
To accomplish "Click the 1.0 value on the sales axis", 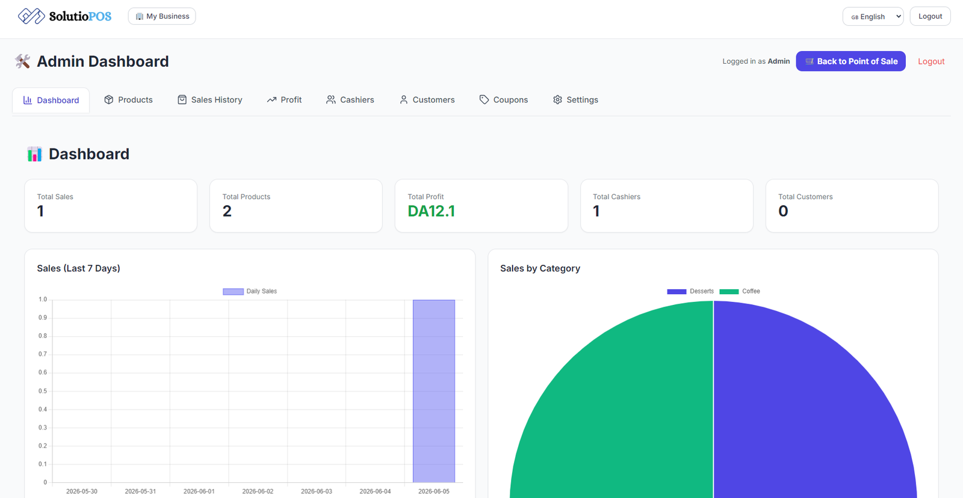I will click(43, 300).
